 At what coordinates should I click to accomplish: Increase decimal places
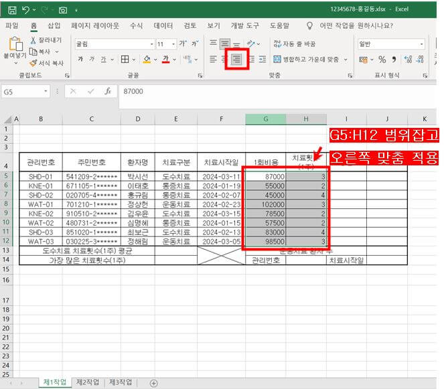[408, 59]
